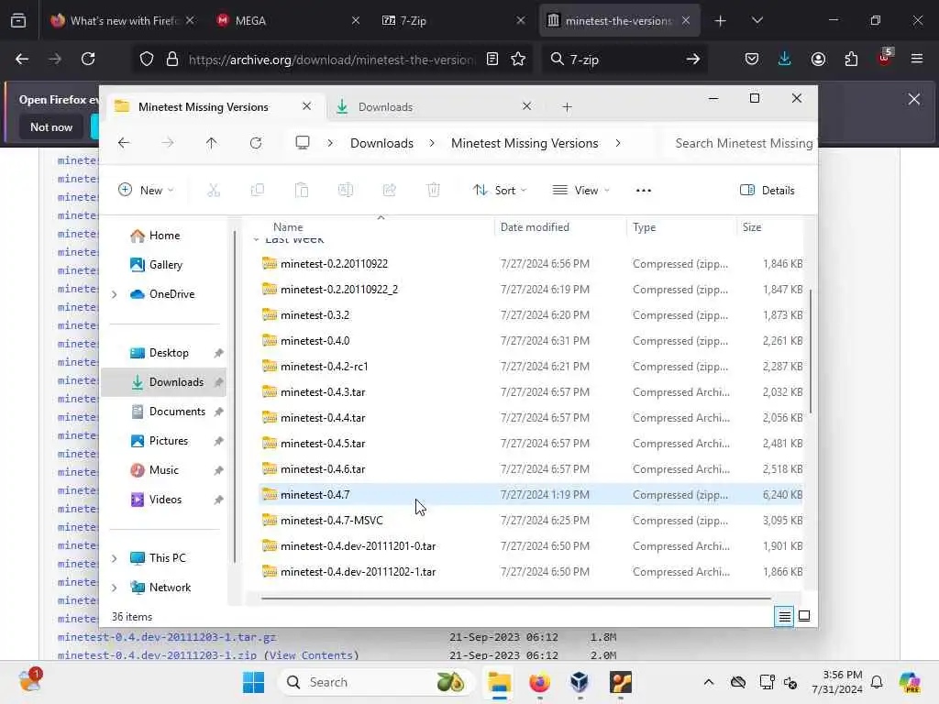Viewport: 939px width, 704px height.
Task: Save page to Pocket in Firefox
Action: 752,59
